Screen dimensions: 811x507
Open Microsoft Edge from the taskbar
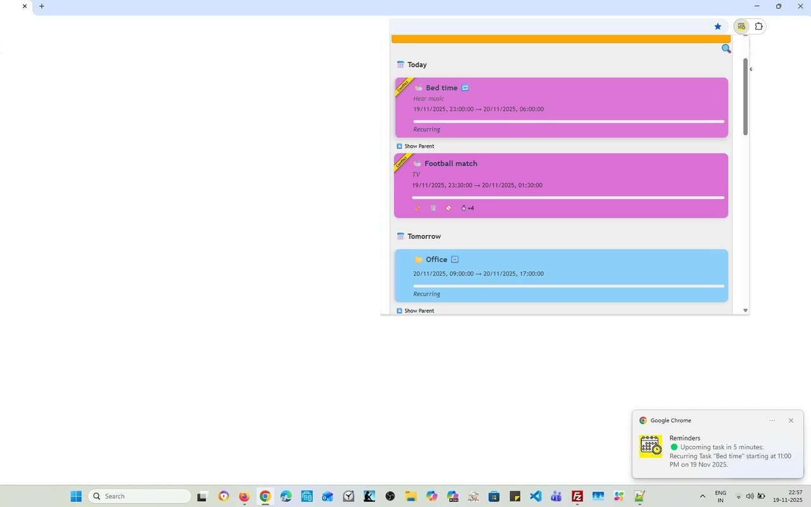click(x=286, y=496)
